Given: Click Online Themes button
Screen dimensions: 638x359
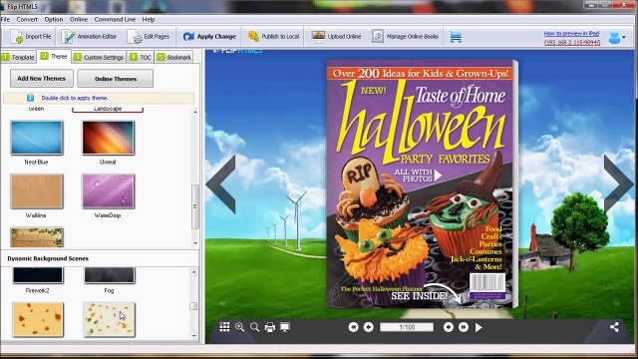Looking at the screenshot, I should coord(116,78).
